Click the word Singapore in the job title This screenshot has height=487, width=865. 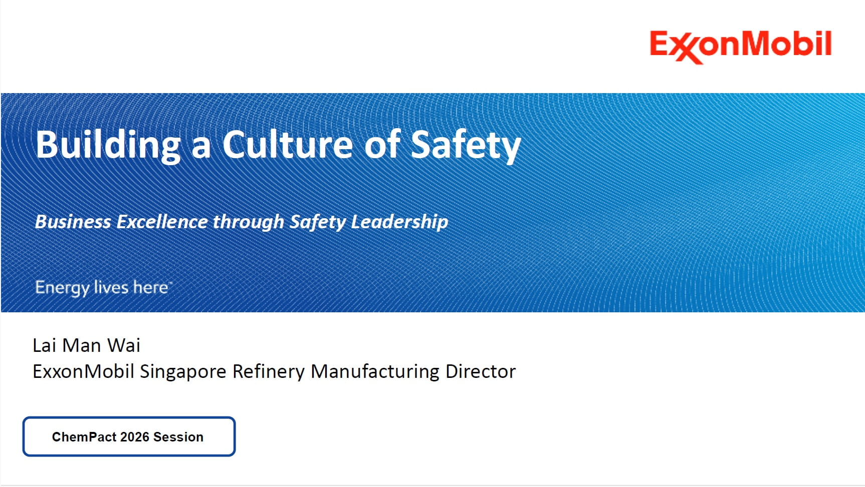click(183, 371)
